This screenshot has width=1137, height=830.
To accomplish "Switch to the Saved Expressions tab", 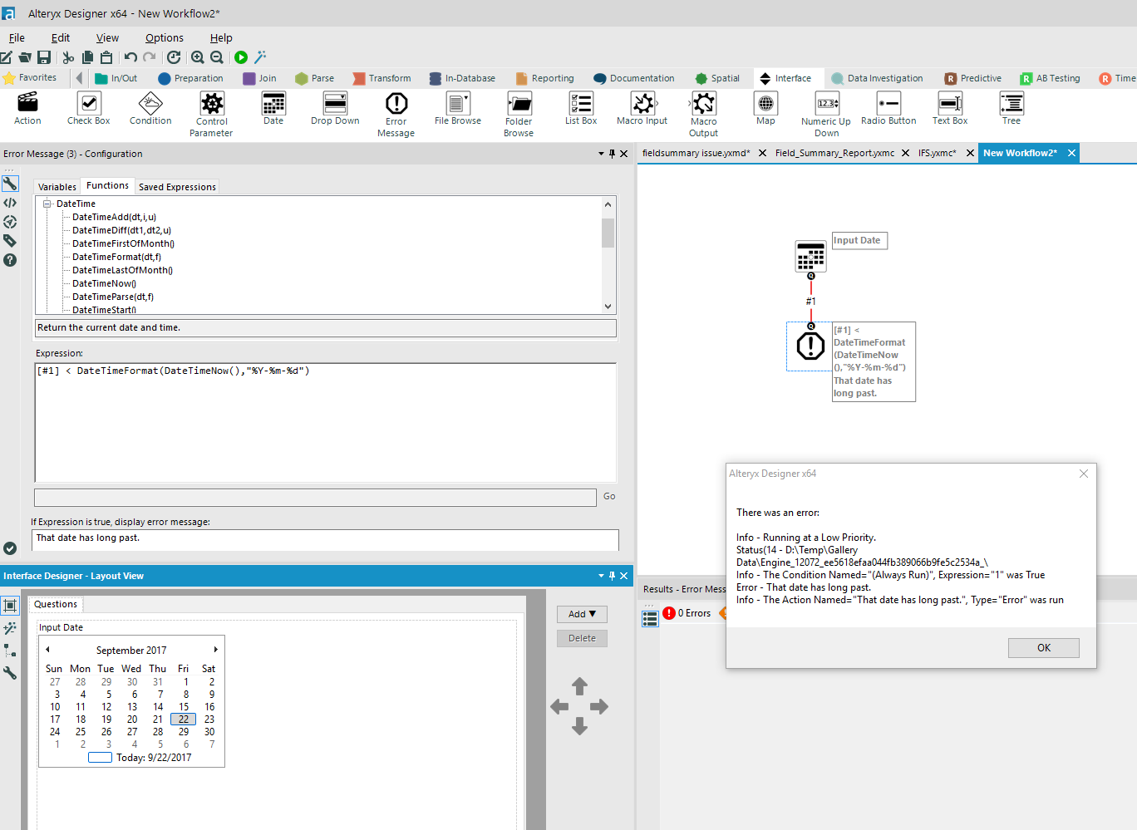I will click(x=177, y=186).
